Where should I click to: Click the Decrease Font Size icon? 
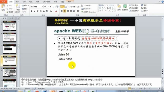tap(54, 7)
